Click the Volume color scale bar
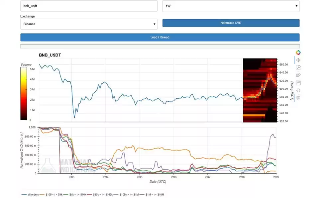The height and width of the screenshot is (198, 324). (x=24, y=94)
